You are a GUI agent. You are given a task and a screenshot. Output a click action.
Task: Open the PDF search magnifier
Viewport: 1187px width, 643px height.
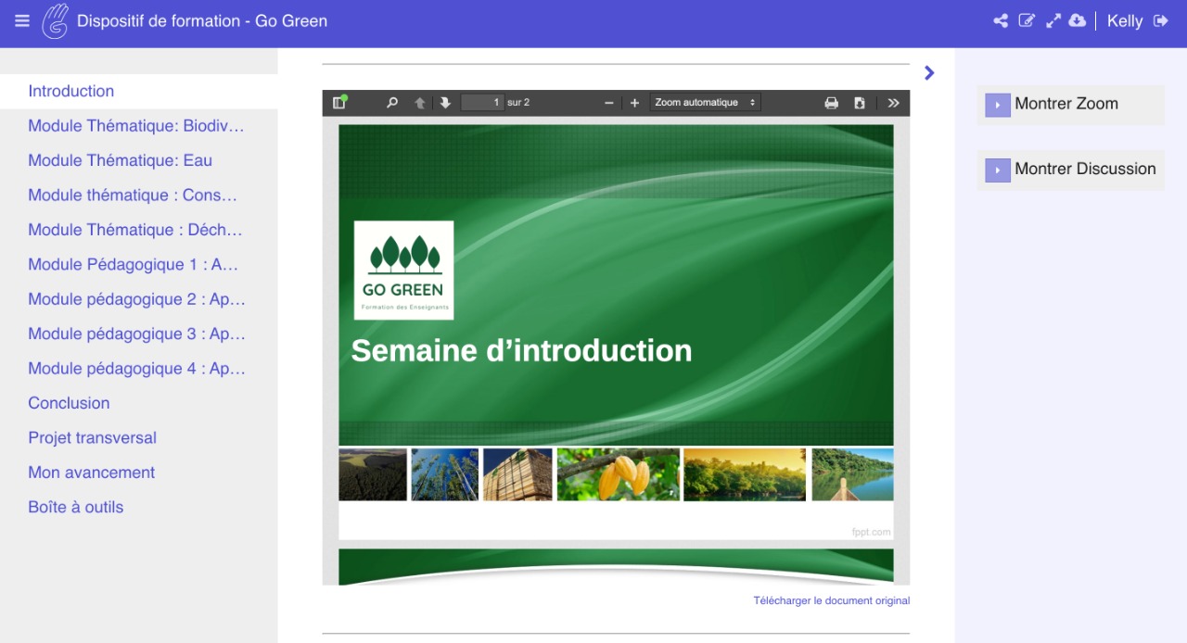pyautogui.click(x=392, y=103)
